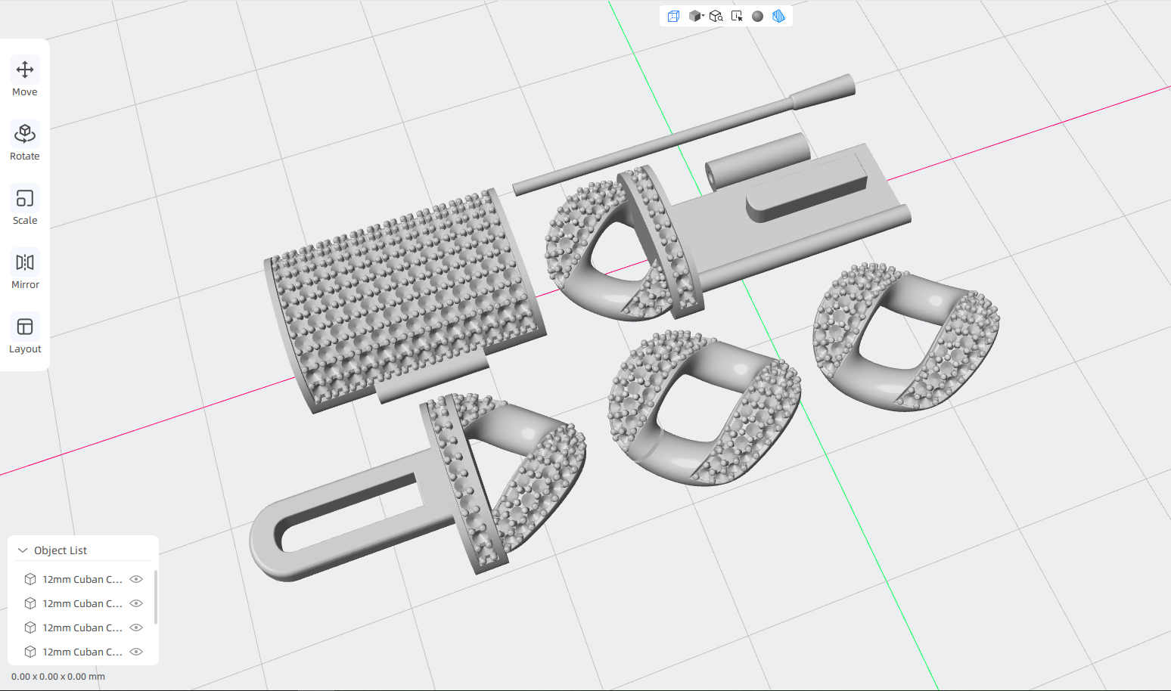Hide the second 12mm Cuban object

[x=136, y=603]
